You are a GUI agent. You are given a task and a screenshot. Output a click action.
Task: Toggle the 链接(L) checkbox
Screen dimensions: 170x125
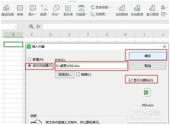pyautogui.click(x=78, y=74)
